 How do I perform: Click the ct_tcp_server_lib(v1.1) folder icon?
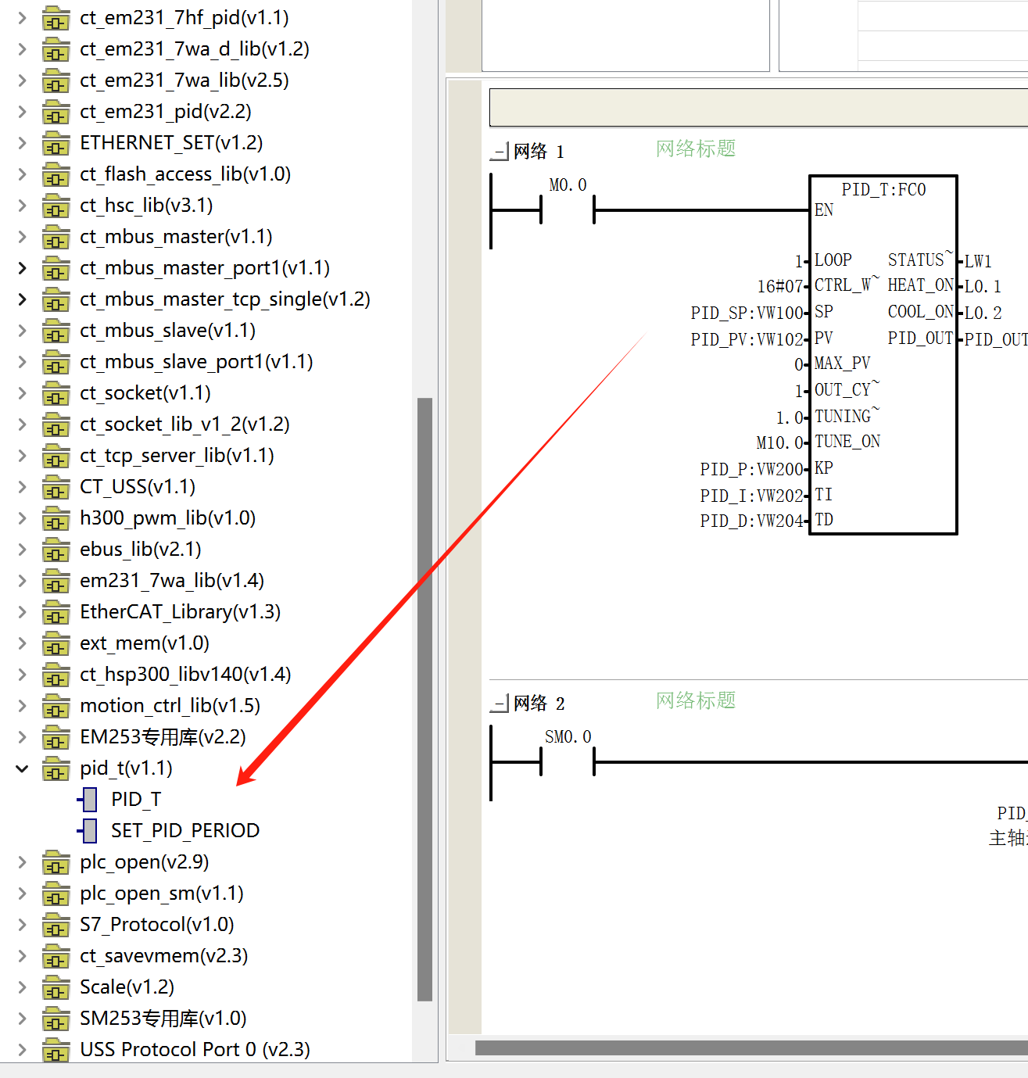[x=56, y=456]
